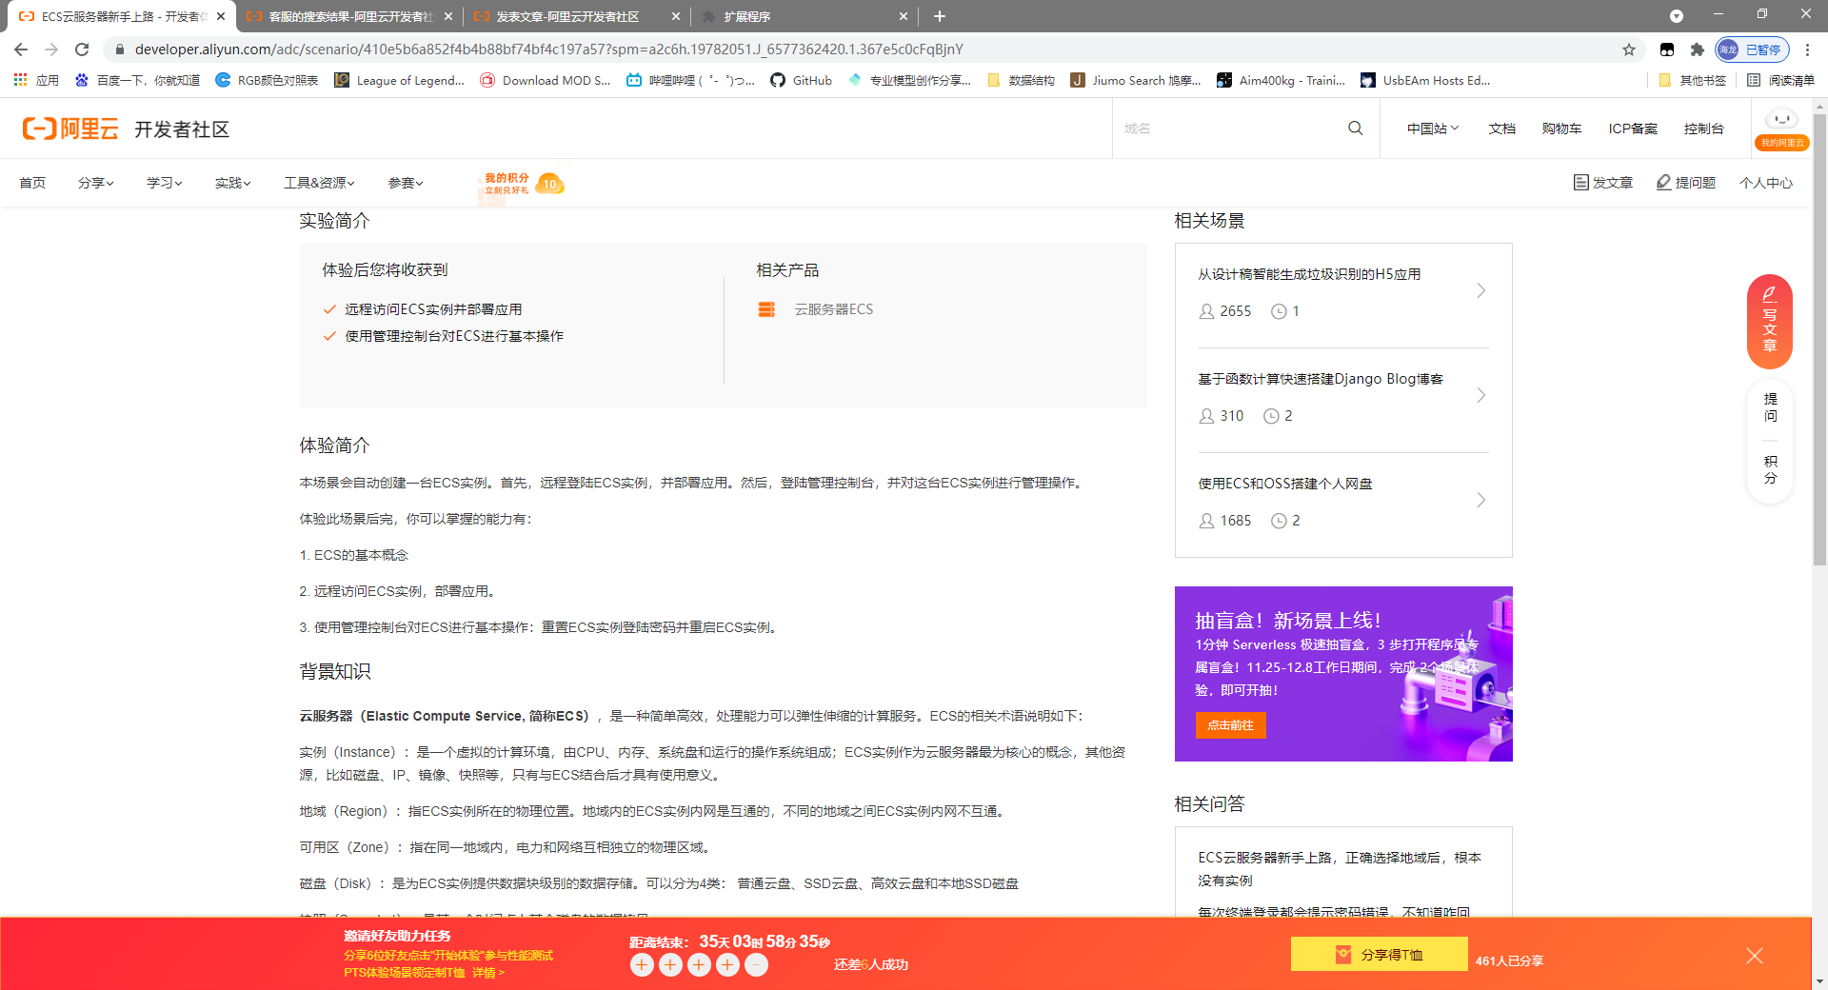Viewport: 1828px width, 990px height.
Task: Click the first plus invite-friend circle
Action: (642, 965)
